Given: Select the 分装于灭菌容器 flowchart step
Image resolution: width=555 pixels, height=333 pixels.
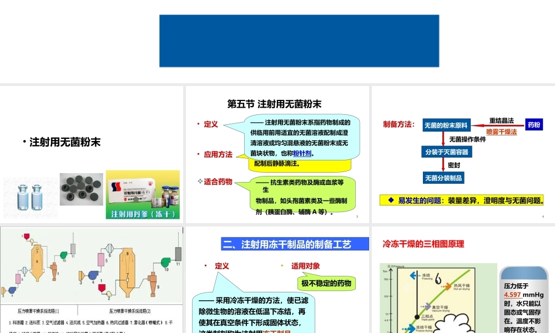Looking at the screenshot, I should pos(446,151).
